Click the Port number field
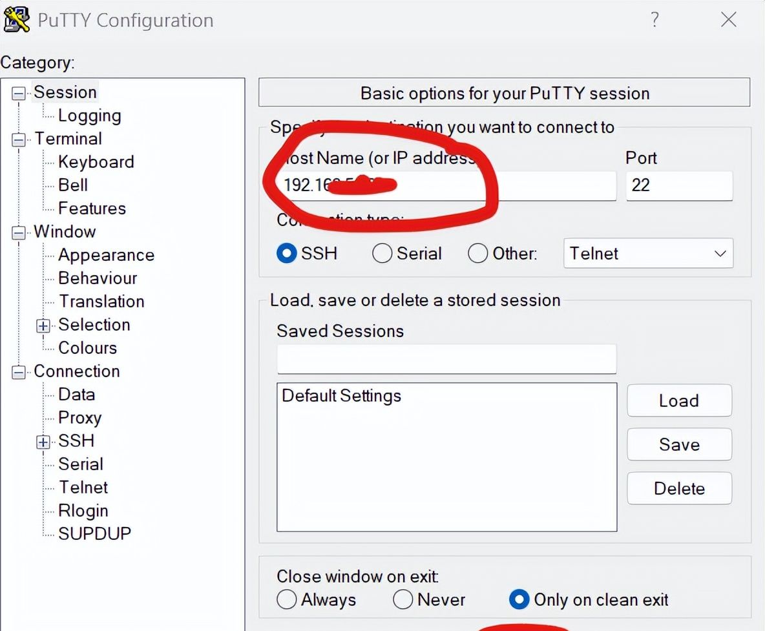Screen dimensions: 765x631 [679, 185]
